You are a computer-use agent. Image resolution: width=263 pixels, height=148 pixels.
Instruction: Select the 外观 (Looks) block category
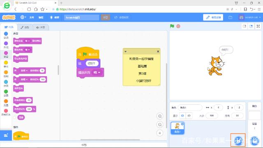click(x=6, y=45)
